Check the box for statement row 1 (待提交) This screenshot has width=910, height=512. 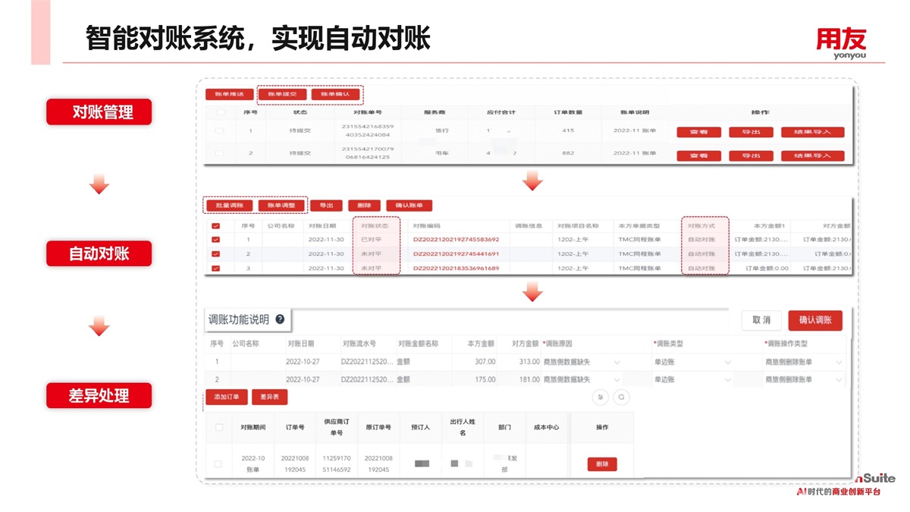220,131
